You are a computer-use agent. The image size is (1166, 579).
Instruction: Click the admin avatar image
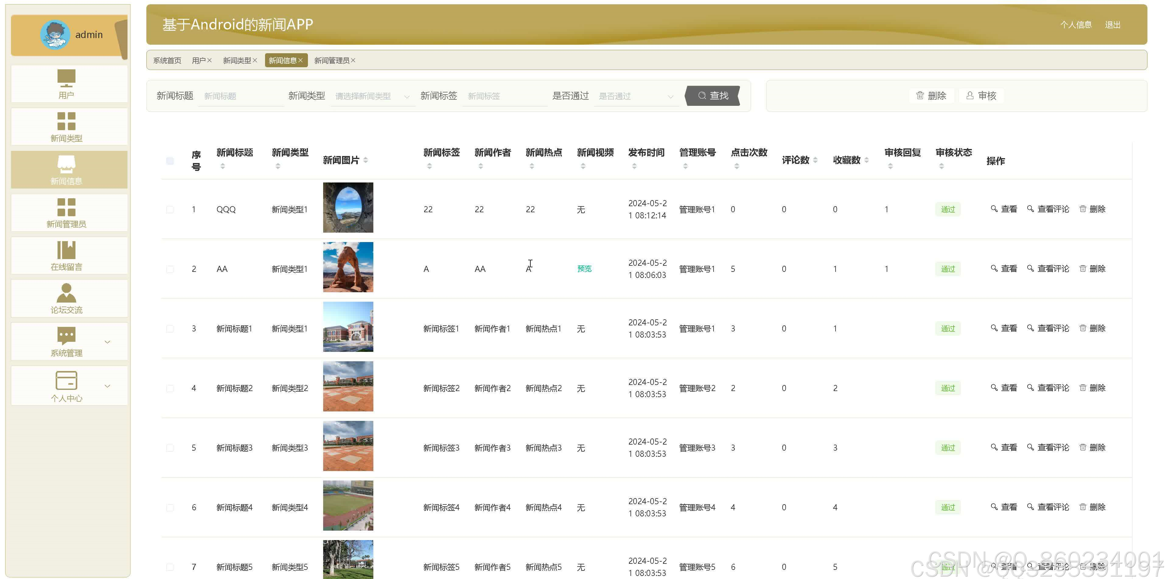coord(55,35)
